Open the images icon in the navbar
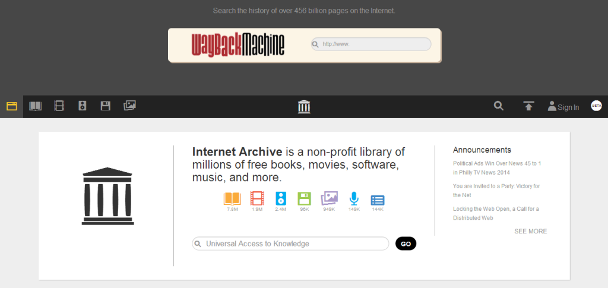Viewport: 608px width, 288px height. [x=129, y=106]
